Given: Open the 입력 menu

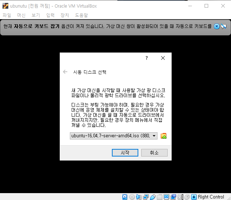Looking at the screenshot, I should [x=50, y=15].
